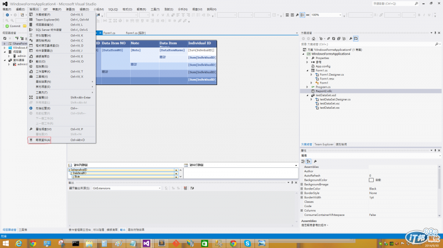Close the active report document tab

click(100, 33)
